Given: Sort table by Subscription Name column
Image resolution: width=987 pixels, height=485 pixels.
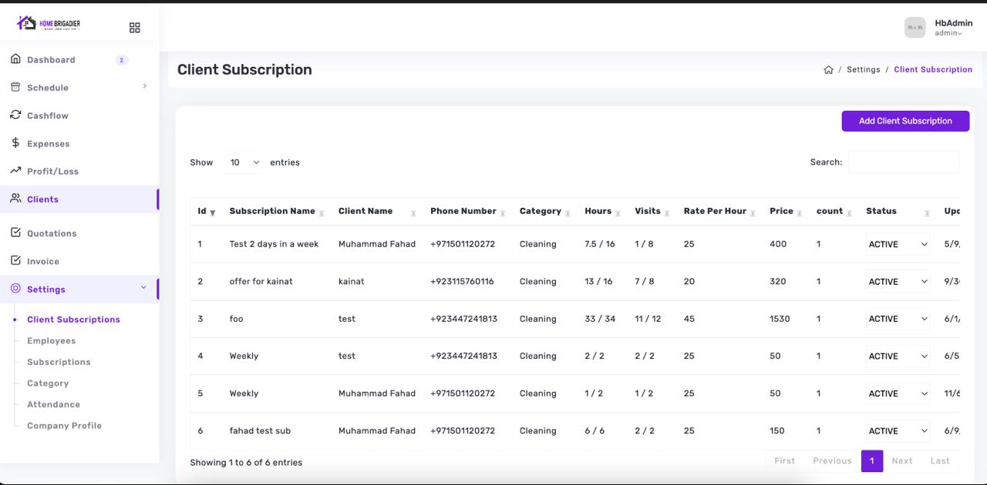Looking at the screenshot, I should (272, 211).
